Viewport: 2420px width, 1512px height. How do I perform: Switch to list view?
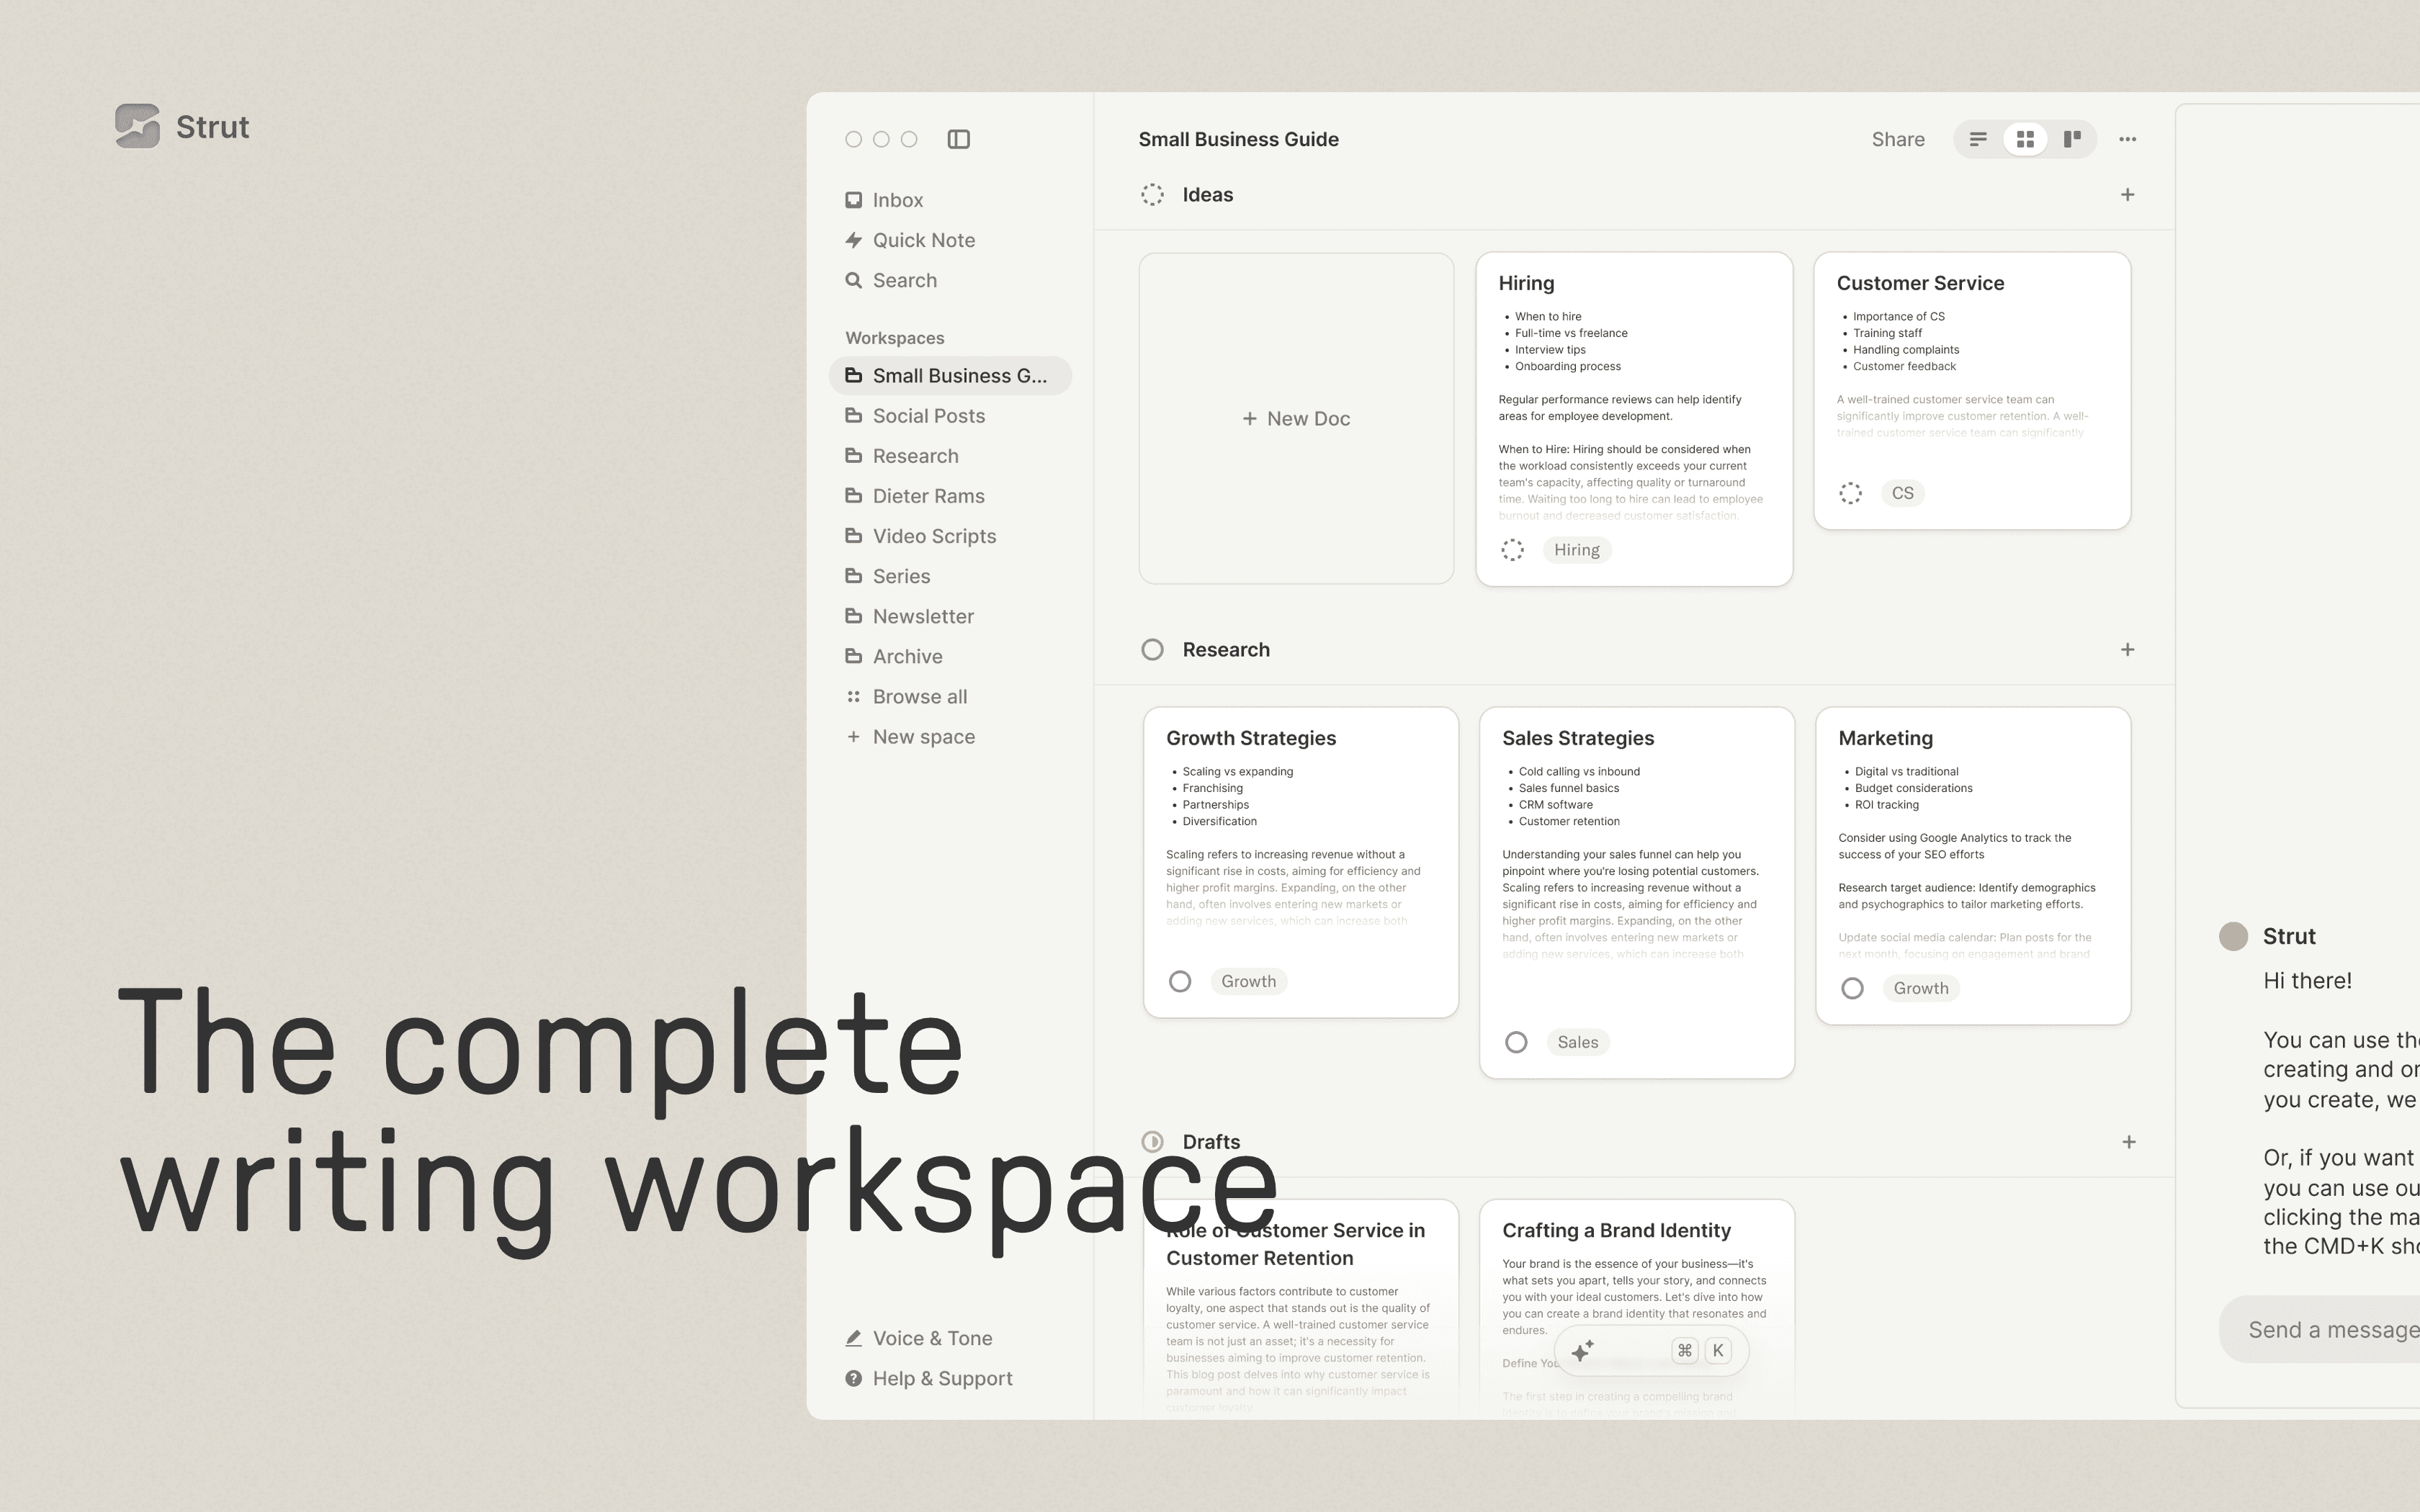point(1978,139)
